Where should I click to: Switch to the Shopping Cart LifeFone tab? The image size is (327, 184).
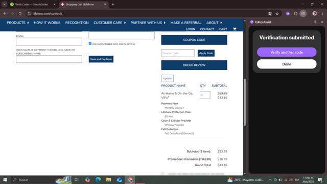pyautogui.click(x=80, y=4)
